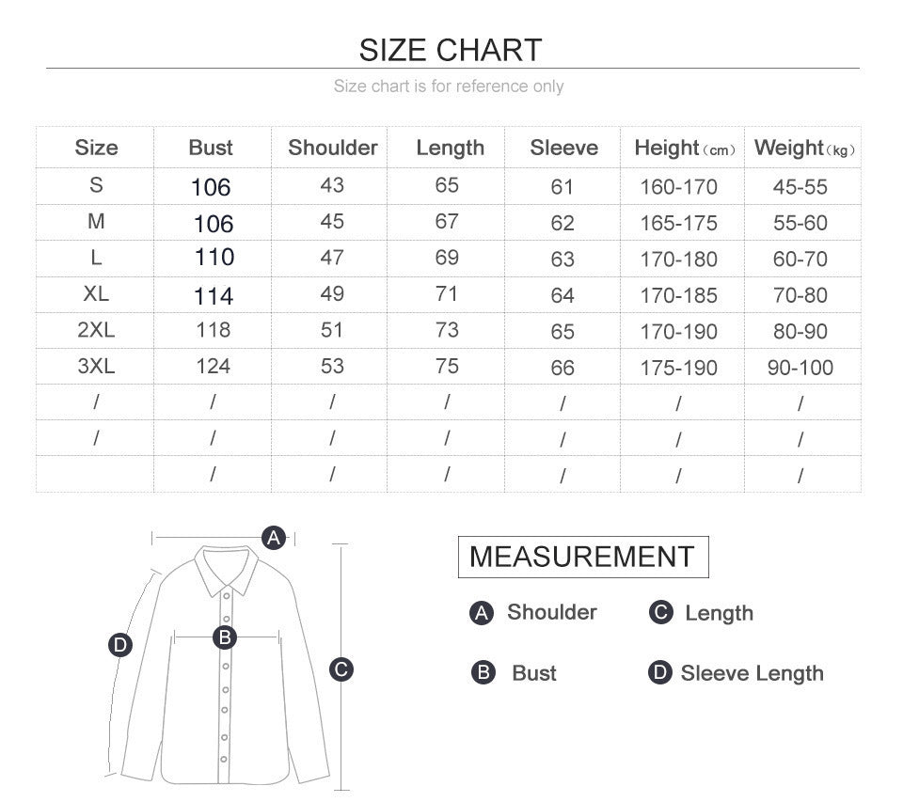Click the Bust column header
The height and width of the screenshot is (802, 903).
[x=211, y=148]
